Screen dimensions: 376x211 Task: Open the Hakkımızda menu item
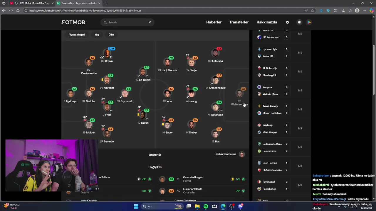(267, 22)
